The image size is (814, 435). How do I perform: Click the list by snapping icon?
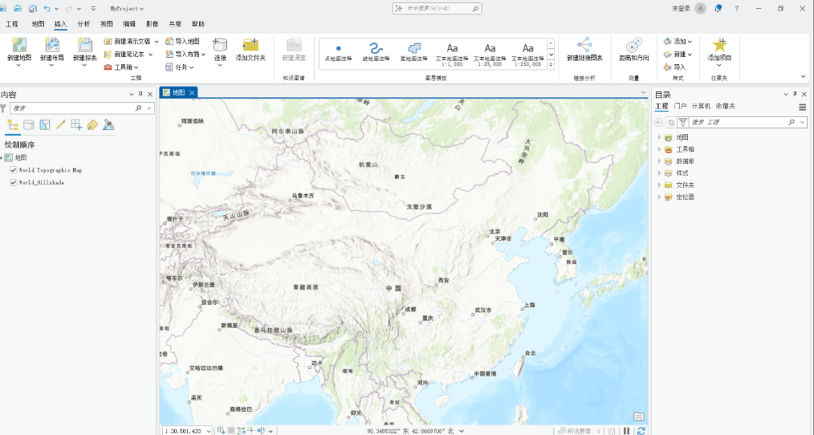(76, 125)
